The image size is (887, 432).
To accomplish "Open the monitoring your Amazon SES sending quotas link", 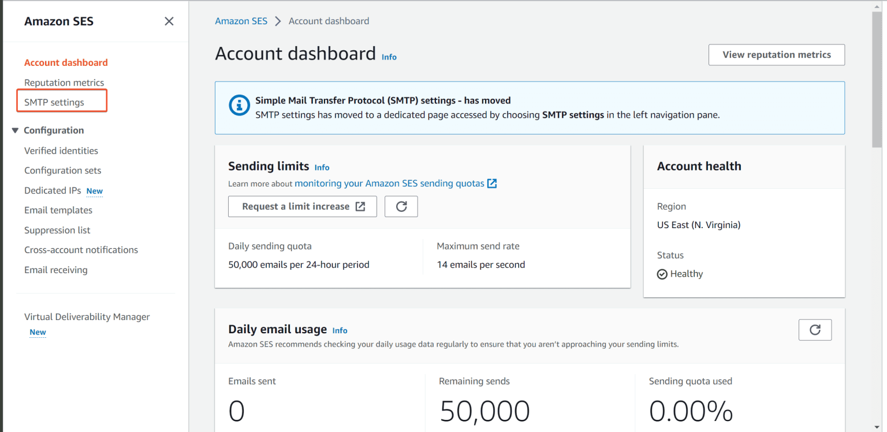I will [389, 183].
